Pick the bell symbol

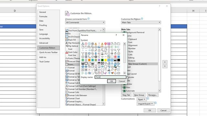(115, 73)
